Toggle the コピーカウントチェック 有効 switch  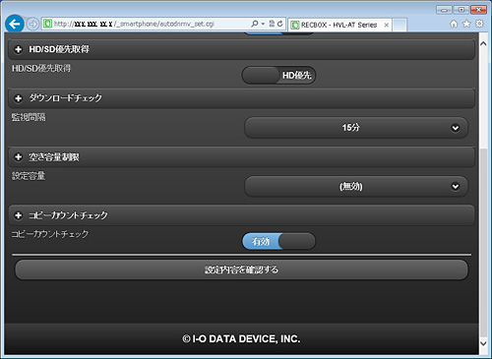tap(278, 242)
